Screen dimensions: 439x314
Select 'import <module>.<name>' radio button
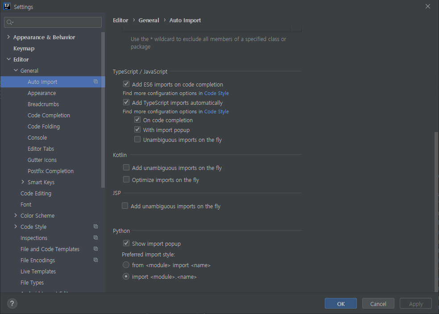pos(126,277)
